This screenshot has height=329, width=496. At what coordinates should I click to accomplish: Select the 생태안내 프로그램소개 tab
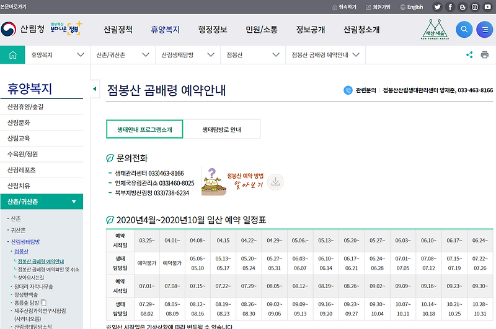point(144,129)
